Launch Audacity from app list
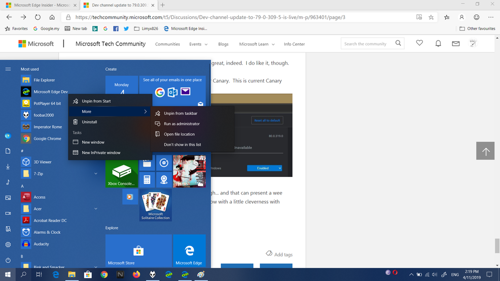Image resolution: width=500 pixels, height=281 pixels. (x=41, y=244)
